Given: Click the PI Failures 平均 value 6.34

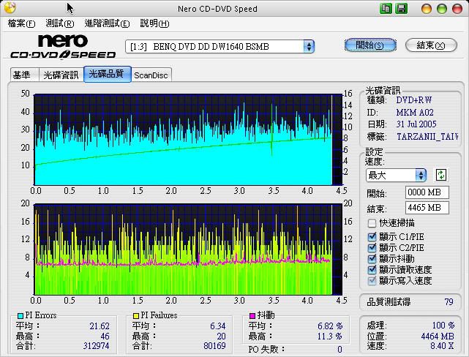Looking at the screenshot, I should [x=218, y=326].
